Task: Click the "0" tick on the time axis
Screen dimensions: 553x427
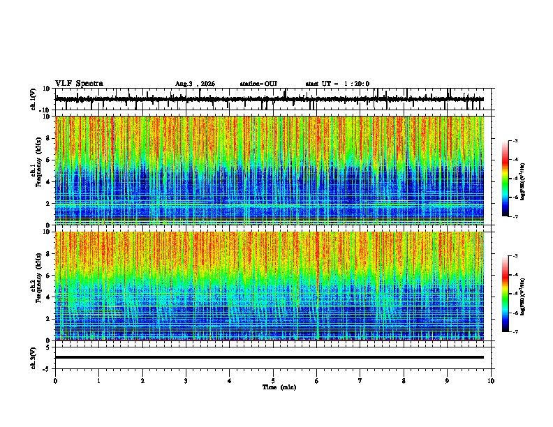Action: 55,381
